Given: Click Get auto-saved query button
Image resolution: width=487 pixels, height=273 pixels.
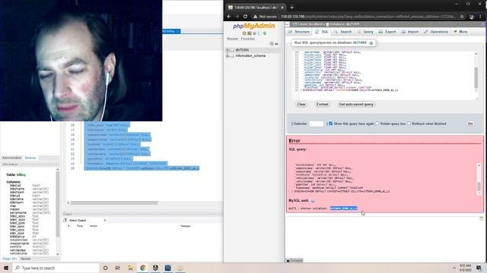Looking at the screenshot, I should click(356, 105).
